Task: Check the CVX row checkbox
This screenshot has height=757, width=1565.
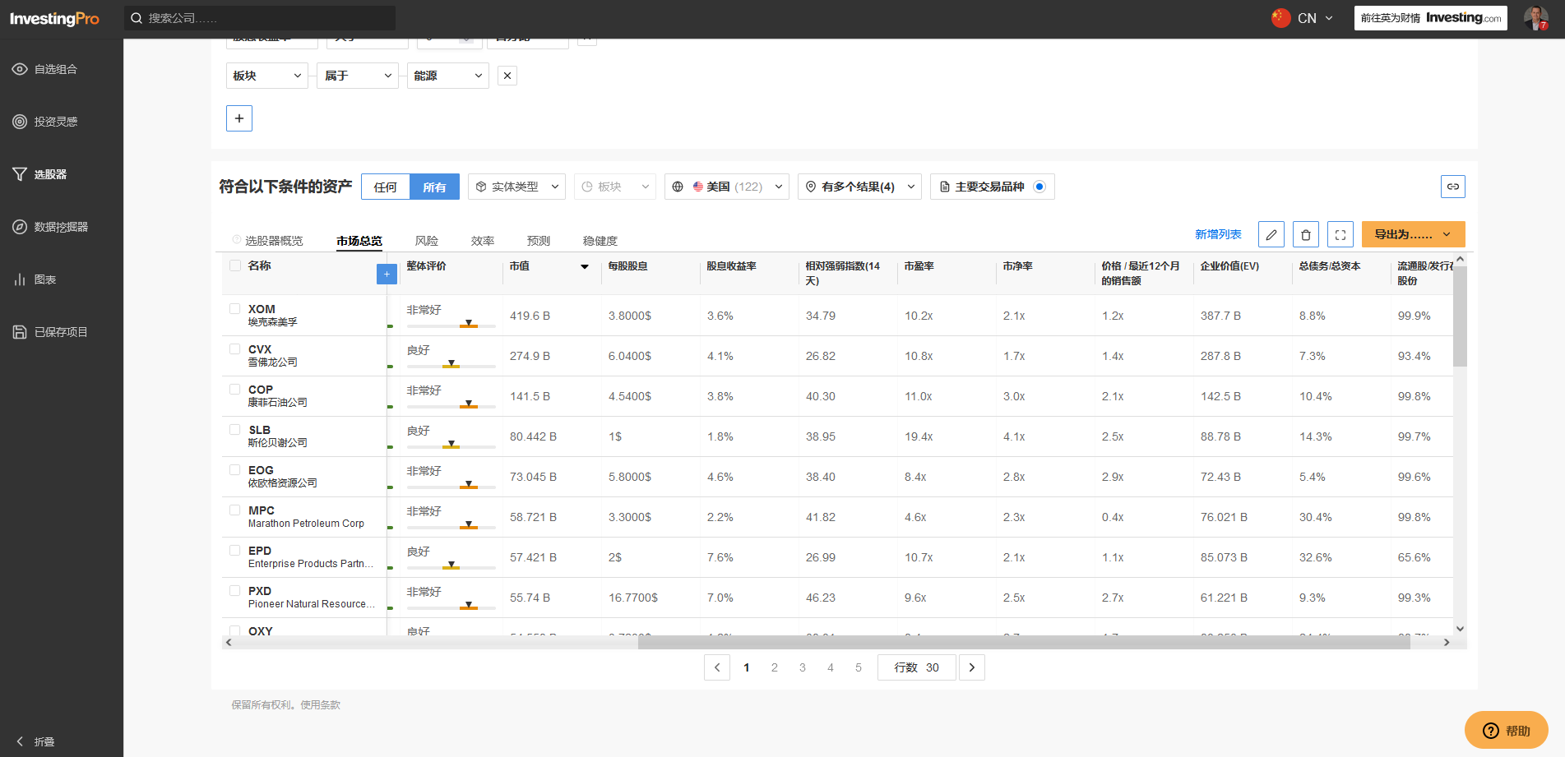Action: [235, 349]
